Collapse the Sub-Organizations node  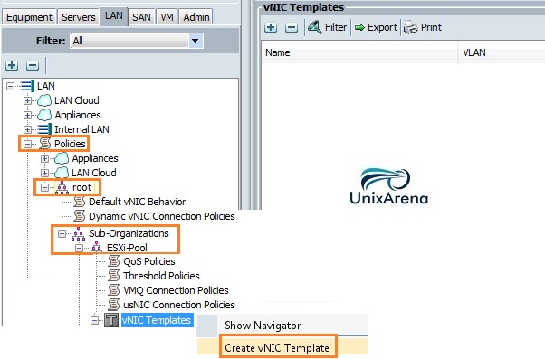(x=62, y=233)
